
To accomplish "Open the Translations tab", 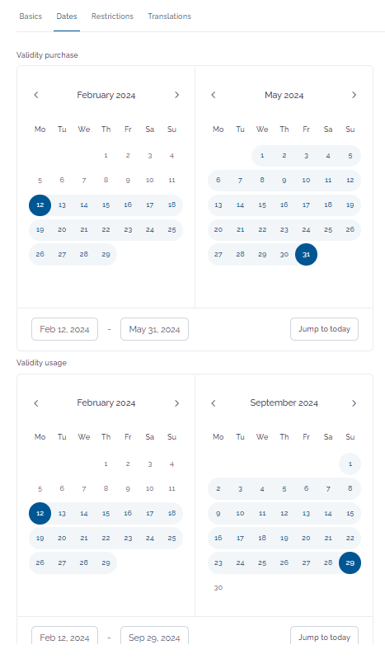I will pos(169,16).
